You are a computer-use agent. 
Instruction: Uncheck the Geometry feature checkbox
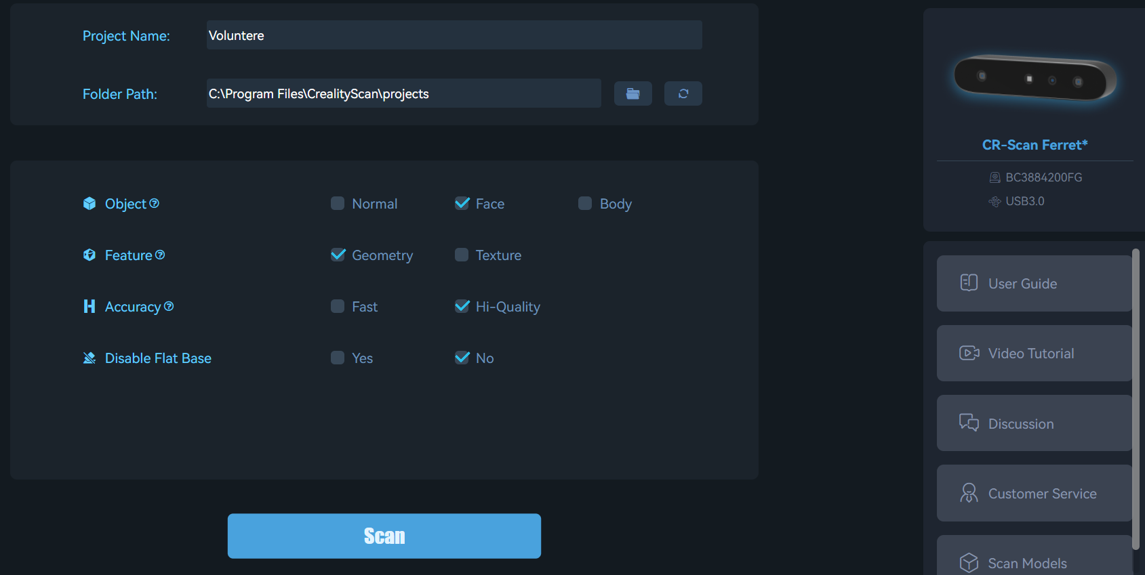(338, 255)
